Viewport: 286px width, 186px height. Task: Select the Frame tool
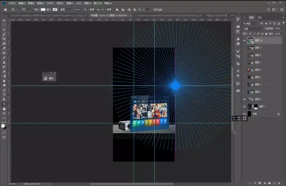point(4,43)
